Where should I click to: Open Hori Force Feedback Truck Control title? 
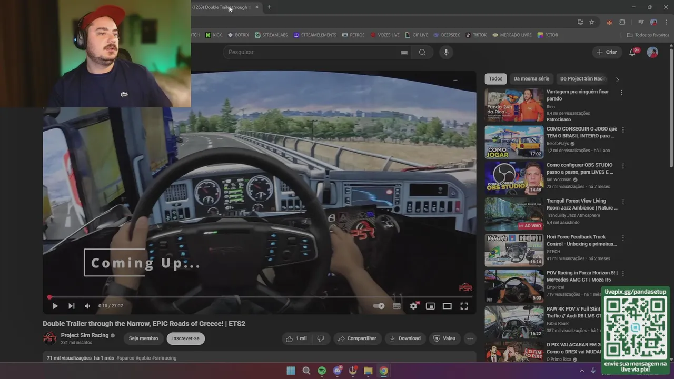click(x=581, y=241)
